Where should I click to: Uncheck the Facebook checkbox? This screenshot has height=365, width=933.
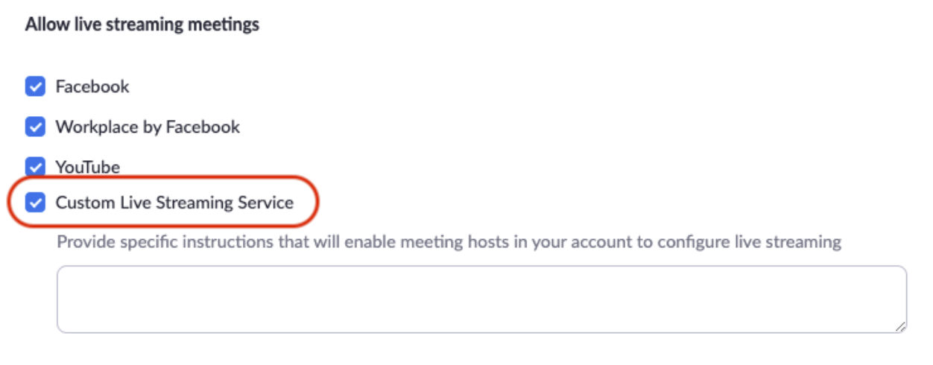[x=35, y=87]
